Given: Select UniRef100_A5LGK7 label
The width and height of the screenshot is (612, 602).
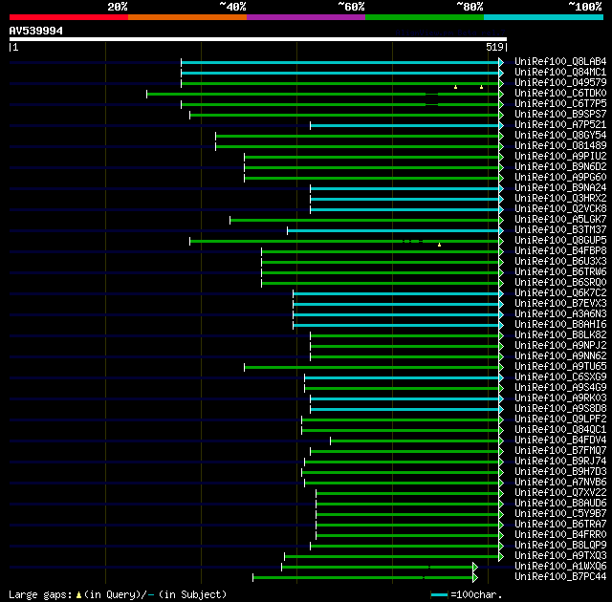Looking at the screenshot, I should (560, 220).
